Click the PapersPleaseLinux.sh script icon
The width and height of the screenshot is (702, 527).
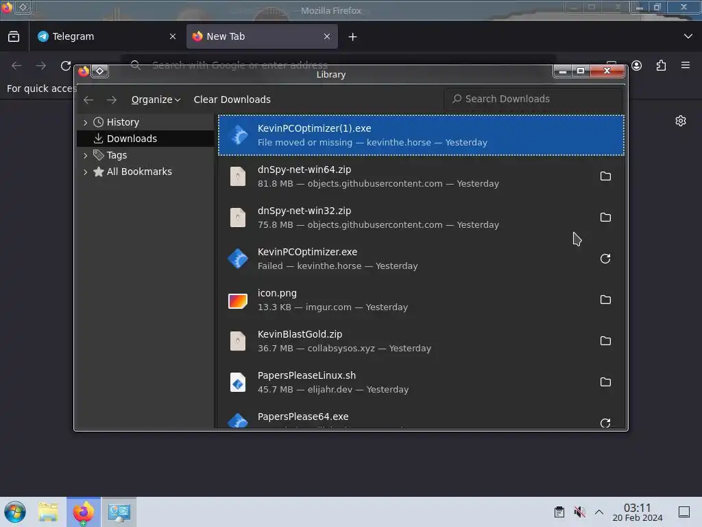pyautogui.click(x=238, y=382)
